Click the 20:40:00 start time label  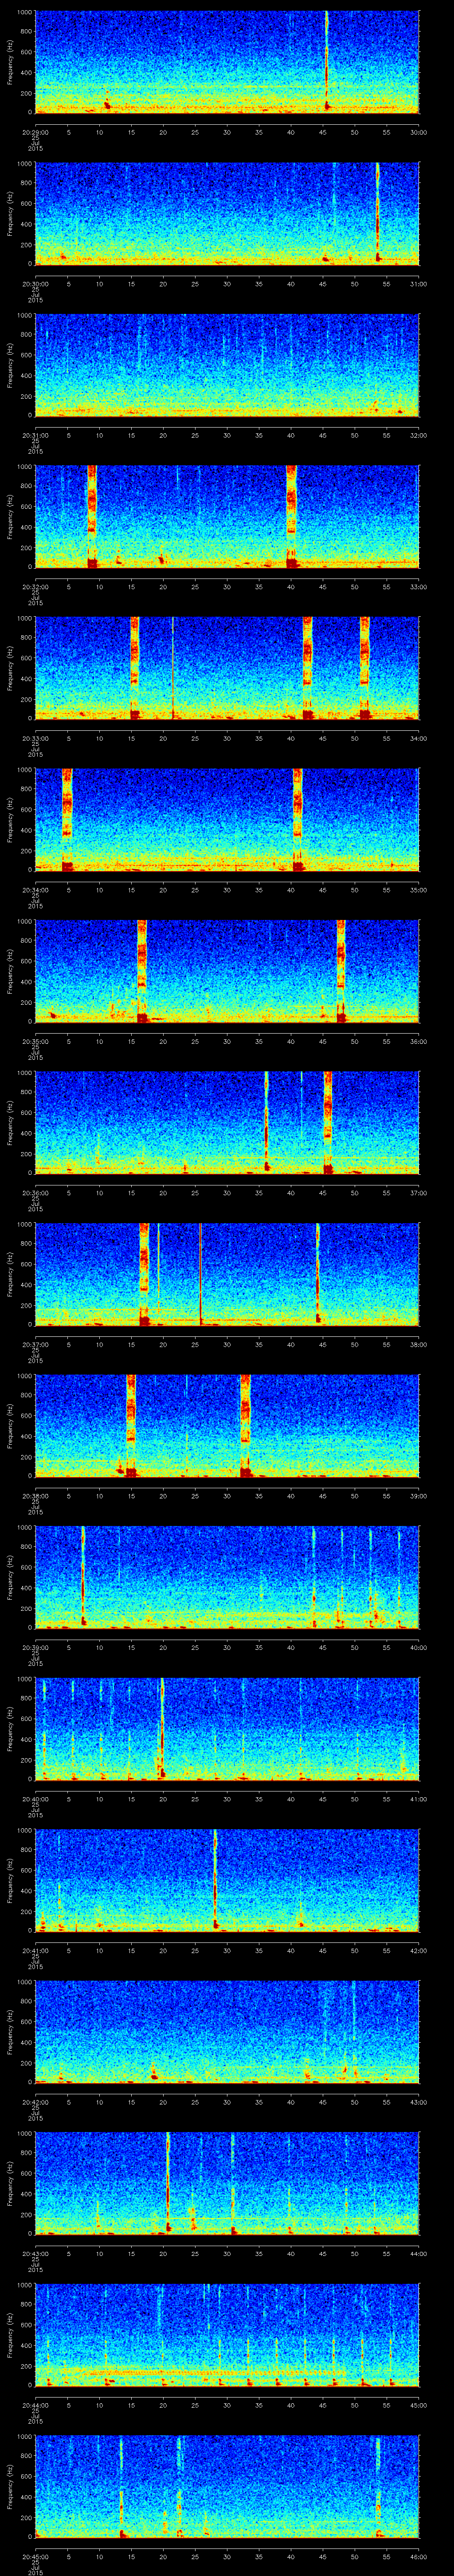point(35,1799)
